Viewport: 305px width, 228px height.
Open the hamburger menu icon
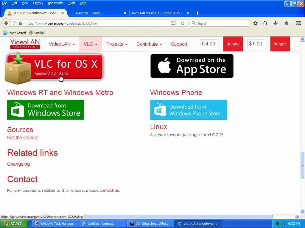coord(299,23)
